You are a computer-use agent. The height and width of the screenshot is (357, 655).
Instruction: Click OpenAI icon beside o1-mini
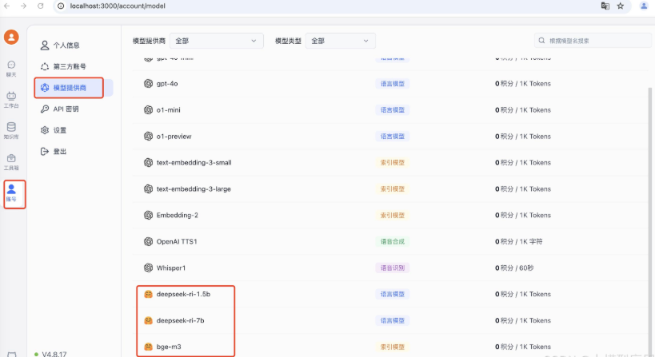(148, 109)
